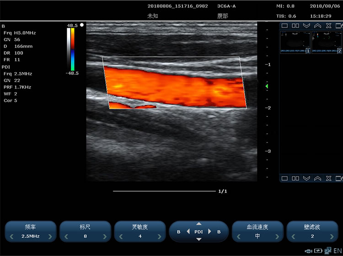Click the X delete icon in top thumbnail toolbar
This screenshot has width=343, height=256.
click(x=328, y=26)
